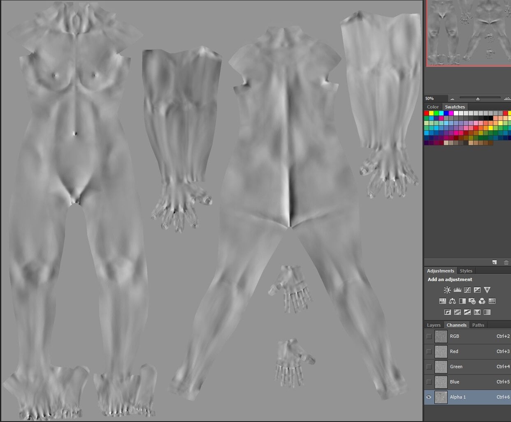Add a Hue/Saturation adjustment
This screenshot has width=511, height=422.
click(x=442, y=301)
